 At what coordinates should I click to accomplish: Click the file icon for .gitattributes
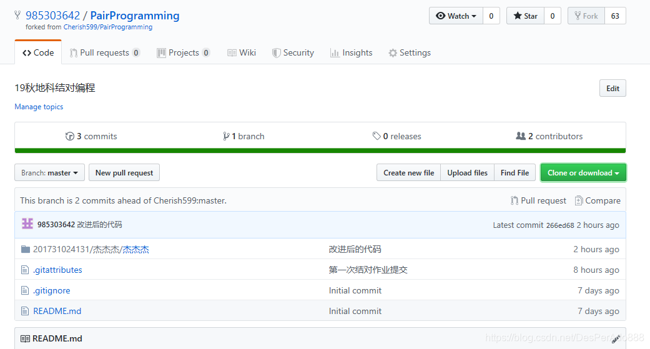[x=25, y=270]
